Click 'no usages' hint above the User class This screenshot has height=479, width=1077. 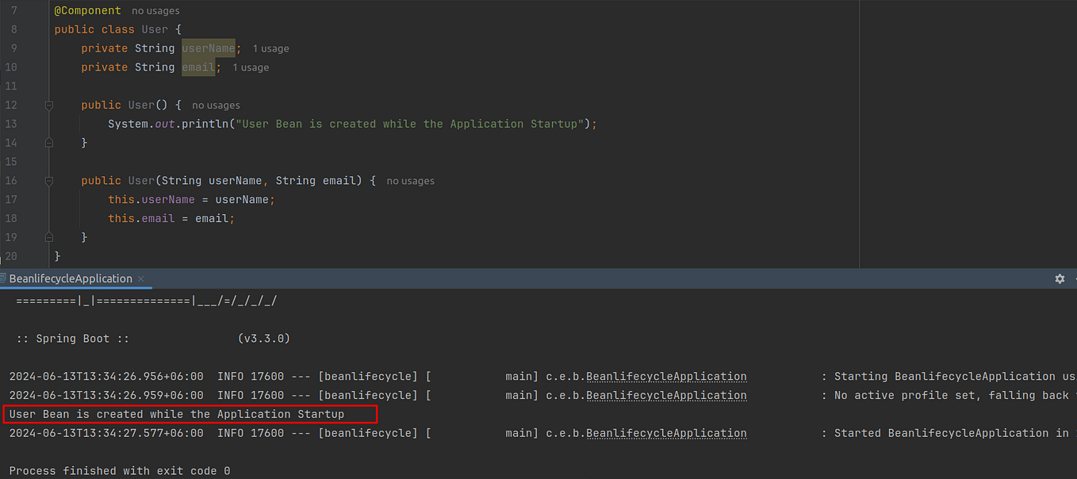pos(155,10)
